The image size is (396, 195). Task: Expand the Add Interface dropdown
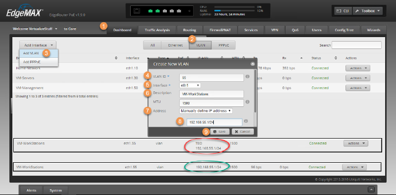[38, 45]
